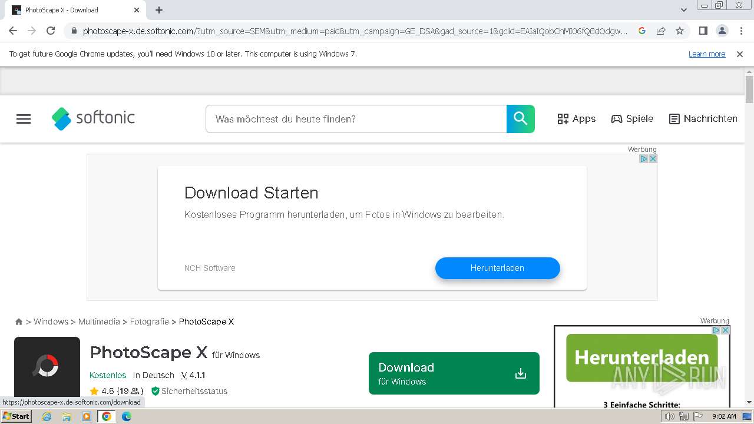Close the NCH Software banner ad
Image resolution: width=754 pixels, height=424 pixels.
tap(653, 159)
